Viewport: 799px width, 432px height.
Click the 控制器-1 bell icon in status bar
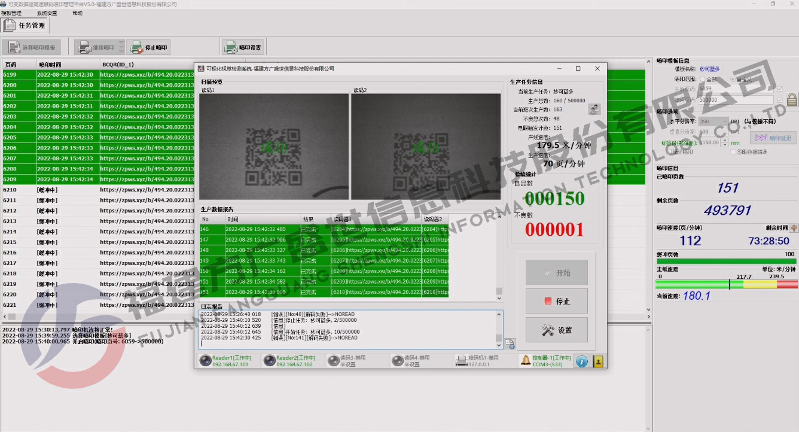pos(525,361)
